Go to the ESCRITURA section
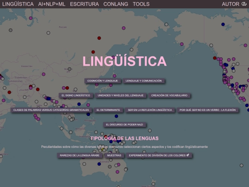 (84, 4)
